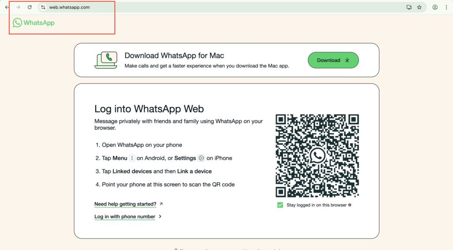Click the "Tap Linked devices" step text
This screenshot has height=250, width=453.
pos(157,171)
